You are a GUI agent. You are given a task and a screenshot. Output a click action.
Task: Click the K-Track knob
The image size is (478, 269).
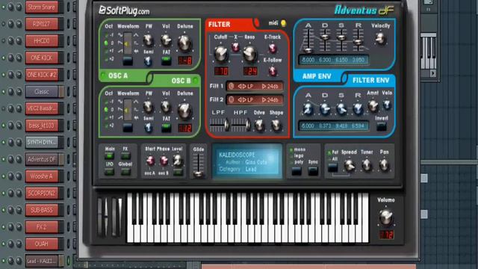[273, 48]
